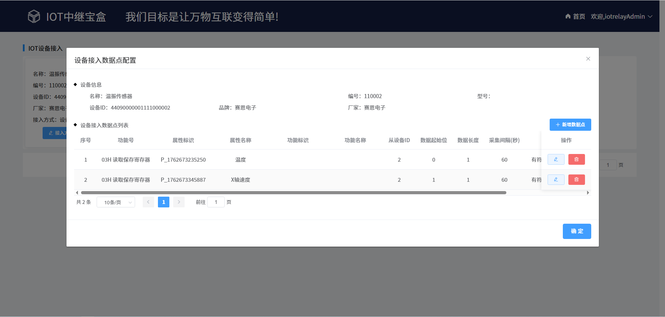Click the delete icon for 温度 row
Viewport: 665px width, 317px height.
point(576,160)
